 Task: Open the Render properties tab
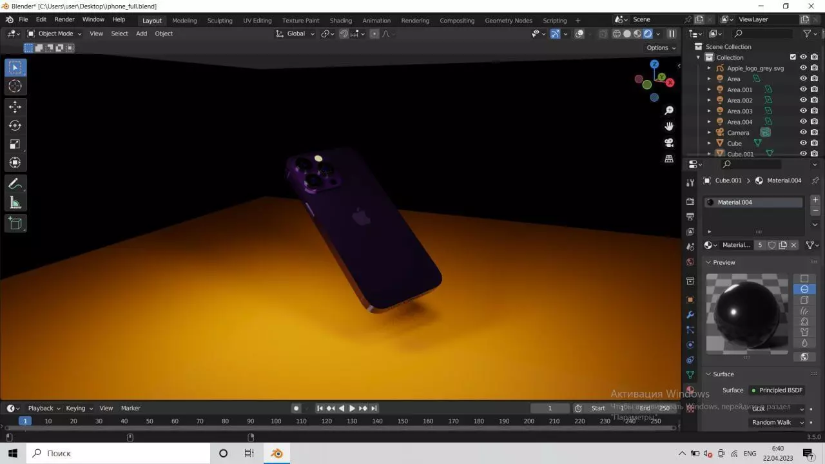tap(690, 202)
